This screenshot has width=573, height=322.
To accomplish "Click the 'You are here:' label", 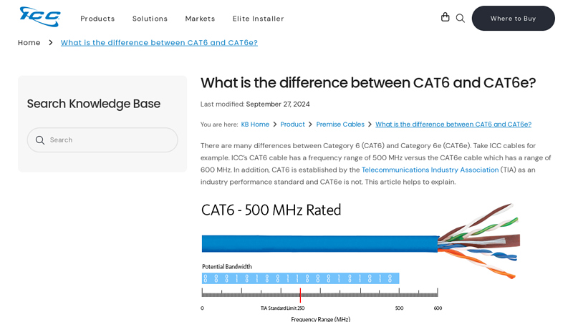I will (219, 125).
